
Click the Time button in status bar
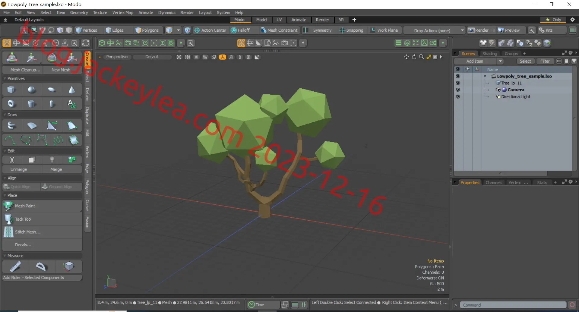263,305
